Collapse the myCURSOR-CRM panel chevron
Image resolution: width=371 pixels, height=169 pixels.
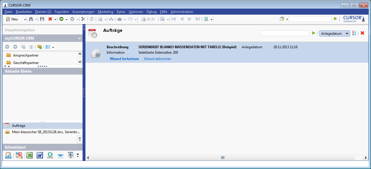coord(79,38)
